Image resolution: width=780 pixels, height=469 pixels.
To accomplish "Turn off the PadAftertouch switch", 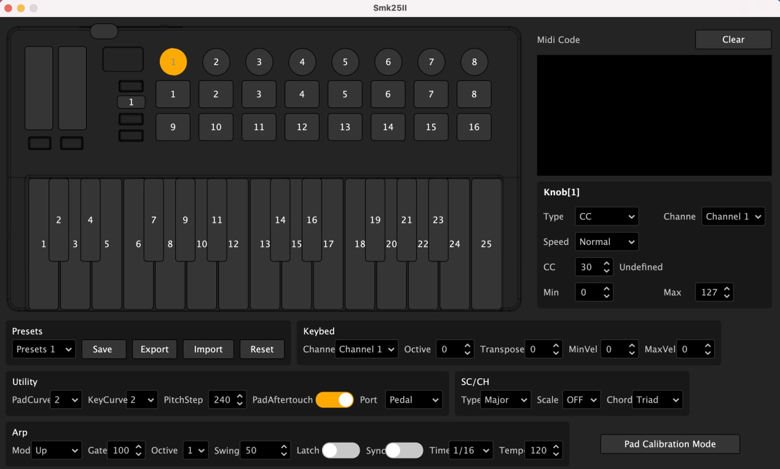I will 335,400.
